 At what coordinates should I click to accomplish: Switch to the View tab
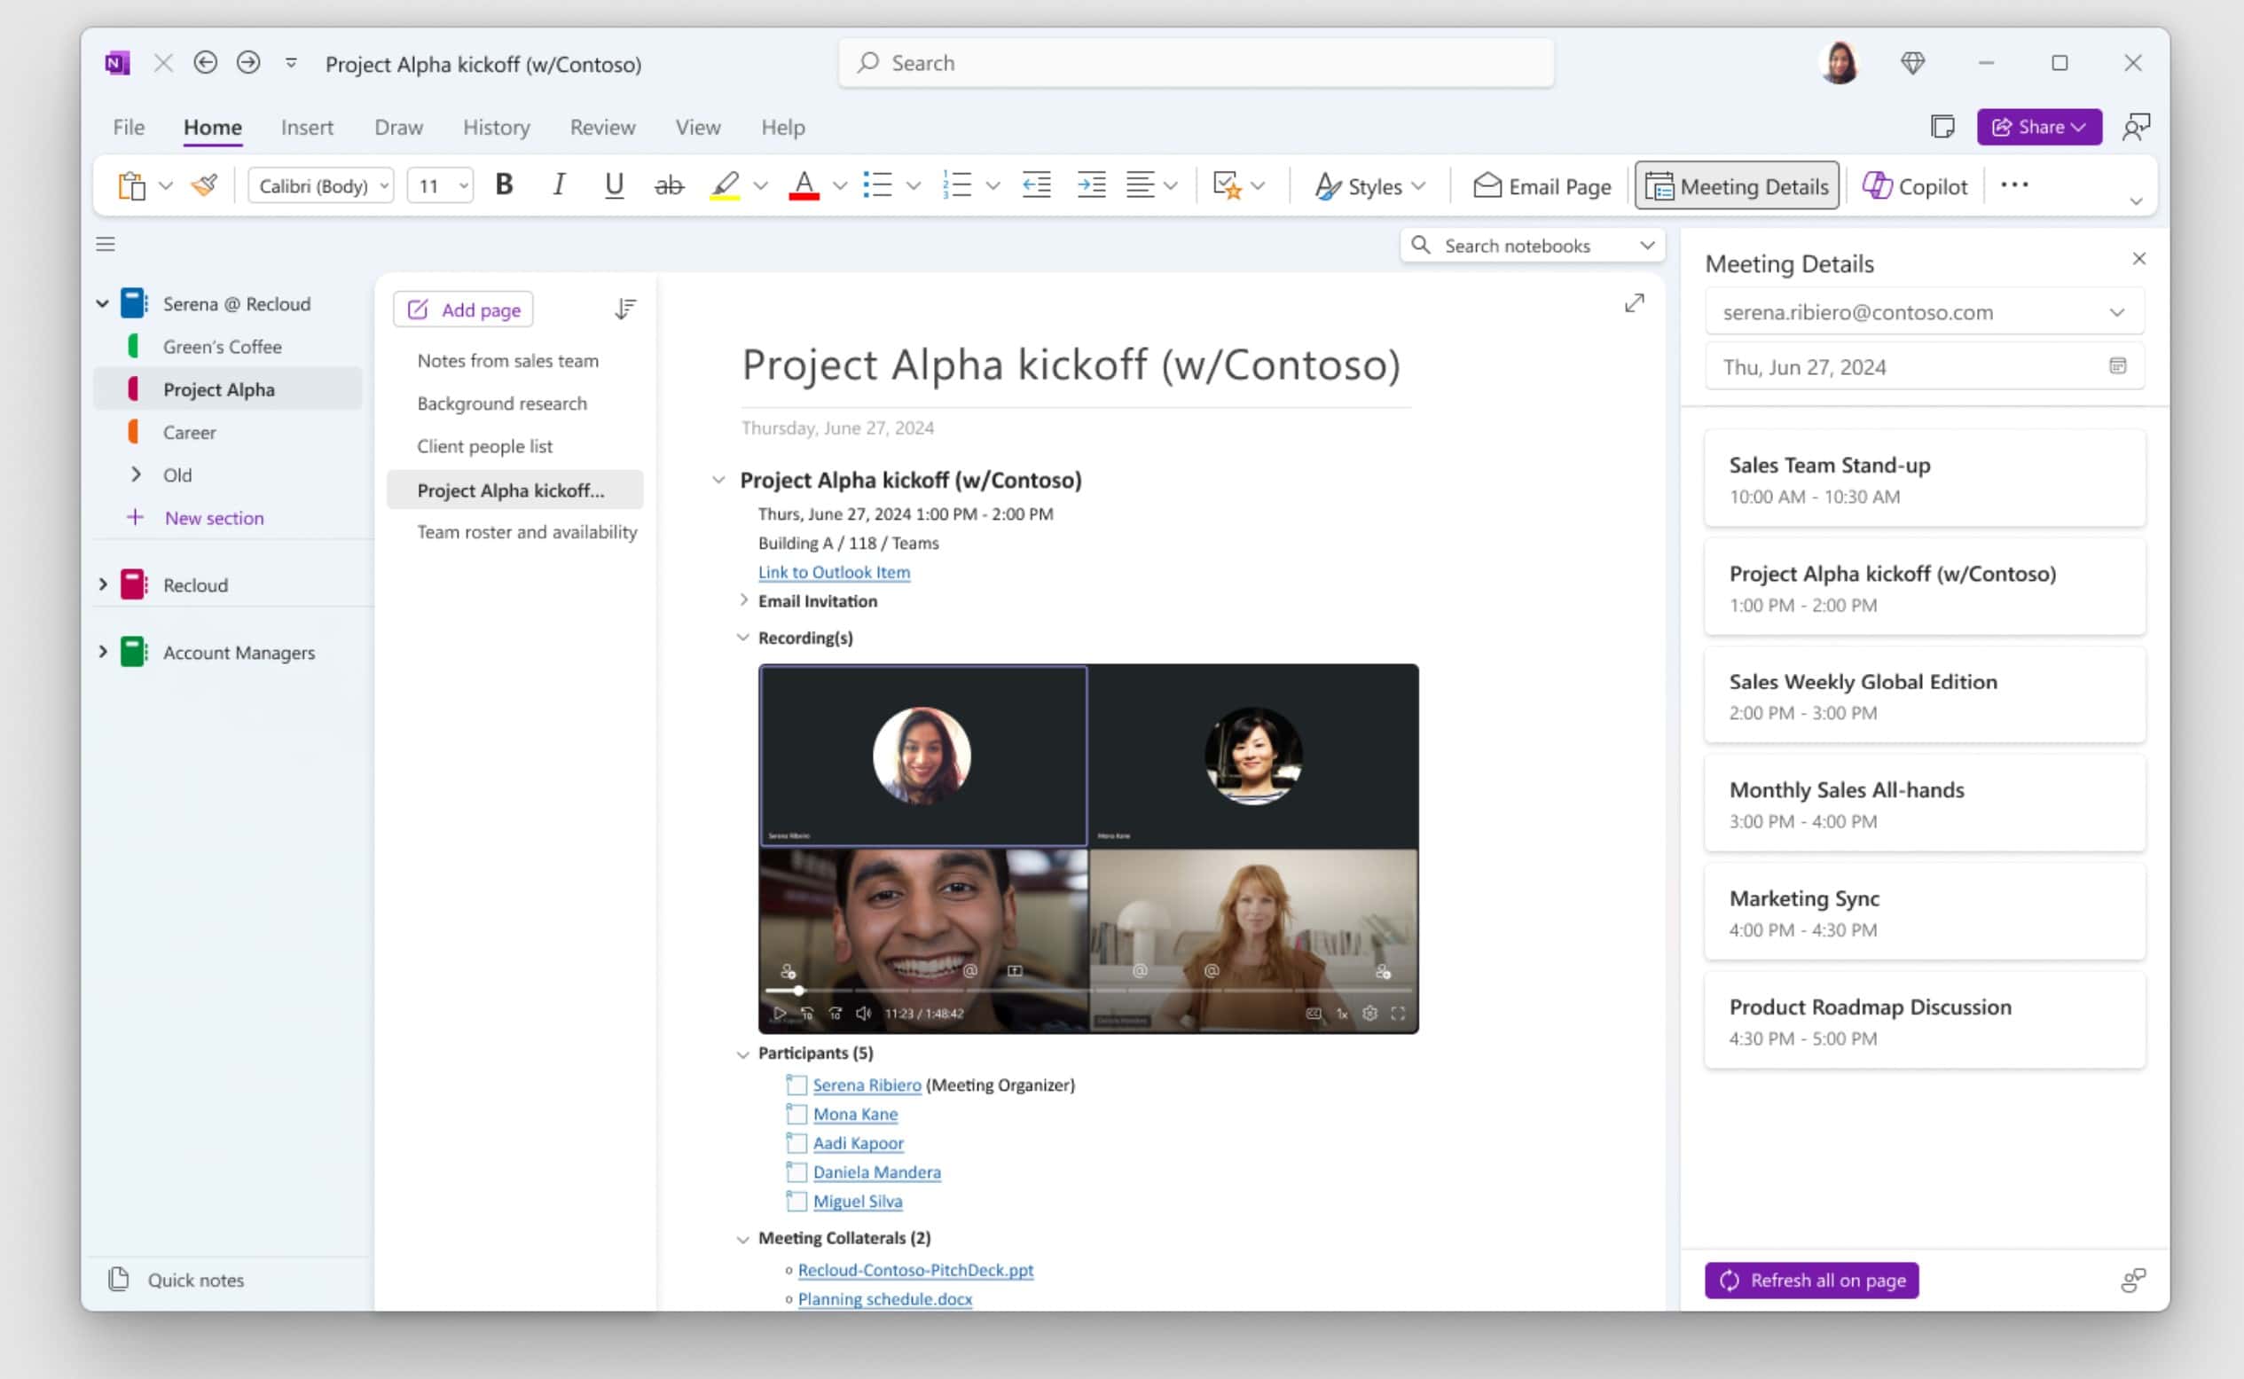[x=698, y=128]
